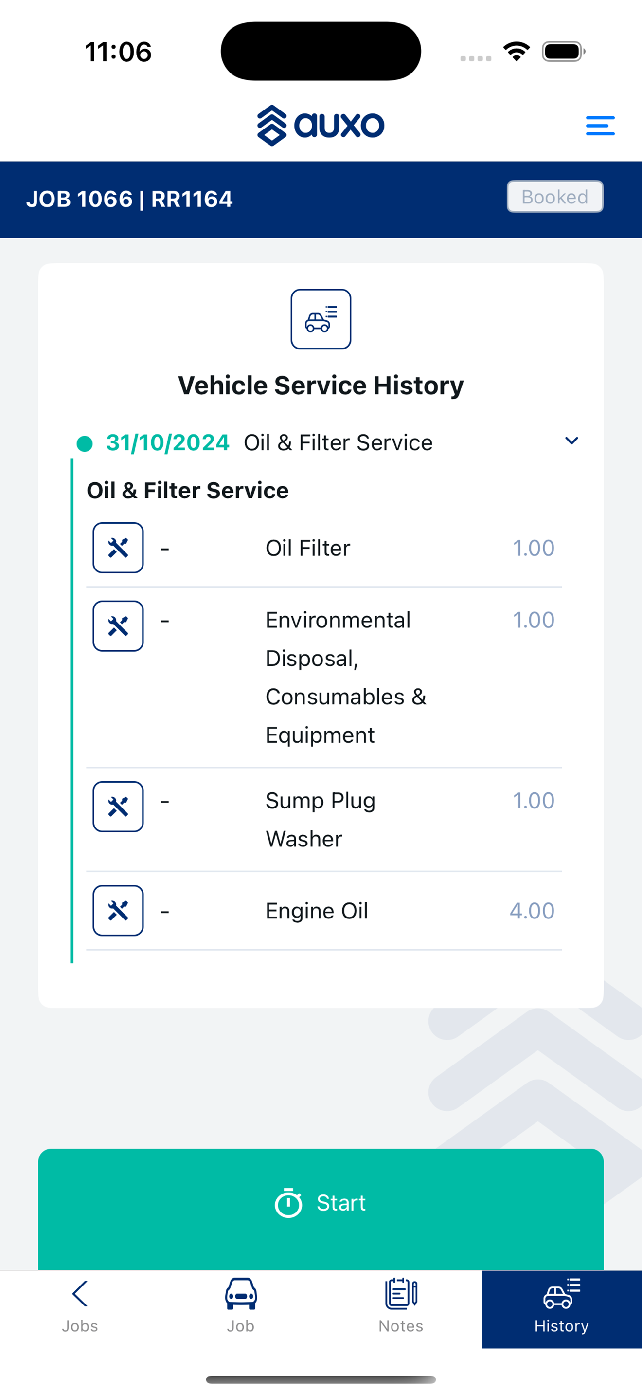Select the History tab
642x1396 pixels.
tap(562, 1309)
